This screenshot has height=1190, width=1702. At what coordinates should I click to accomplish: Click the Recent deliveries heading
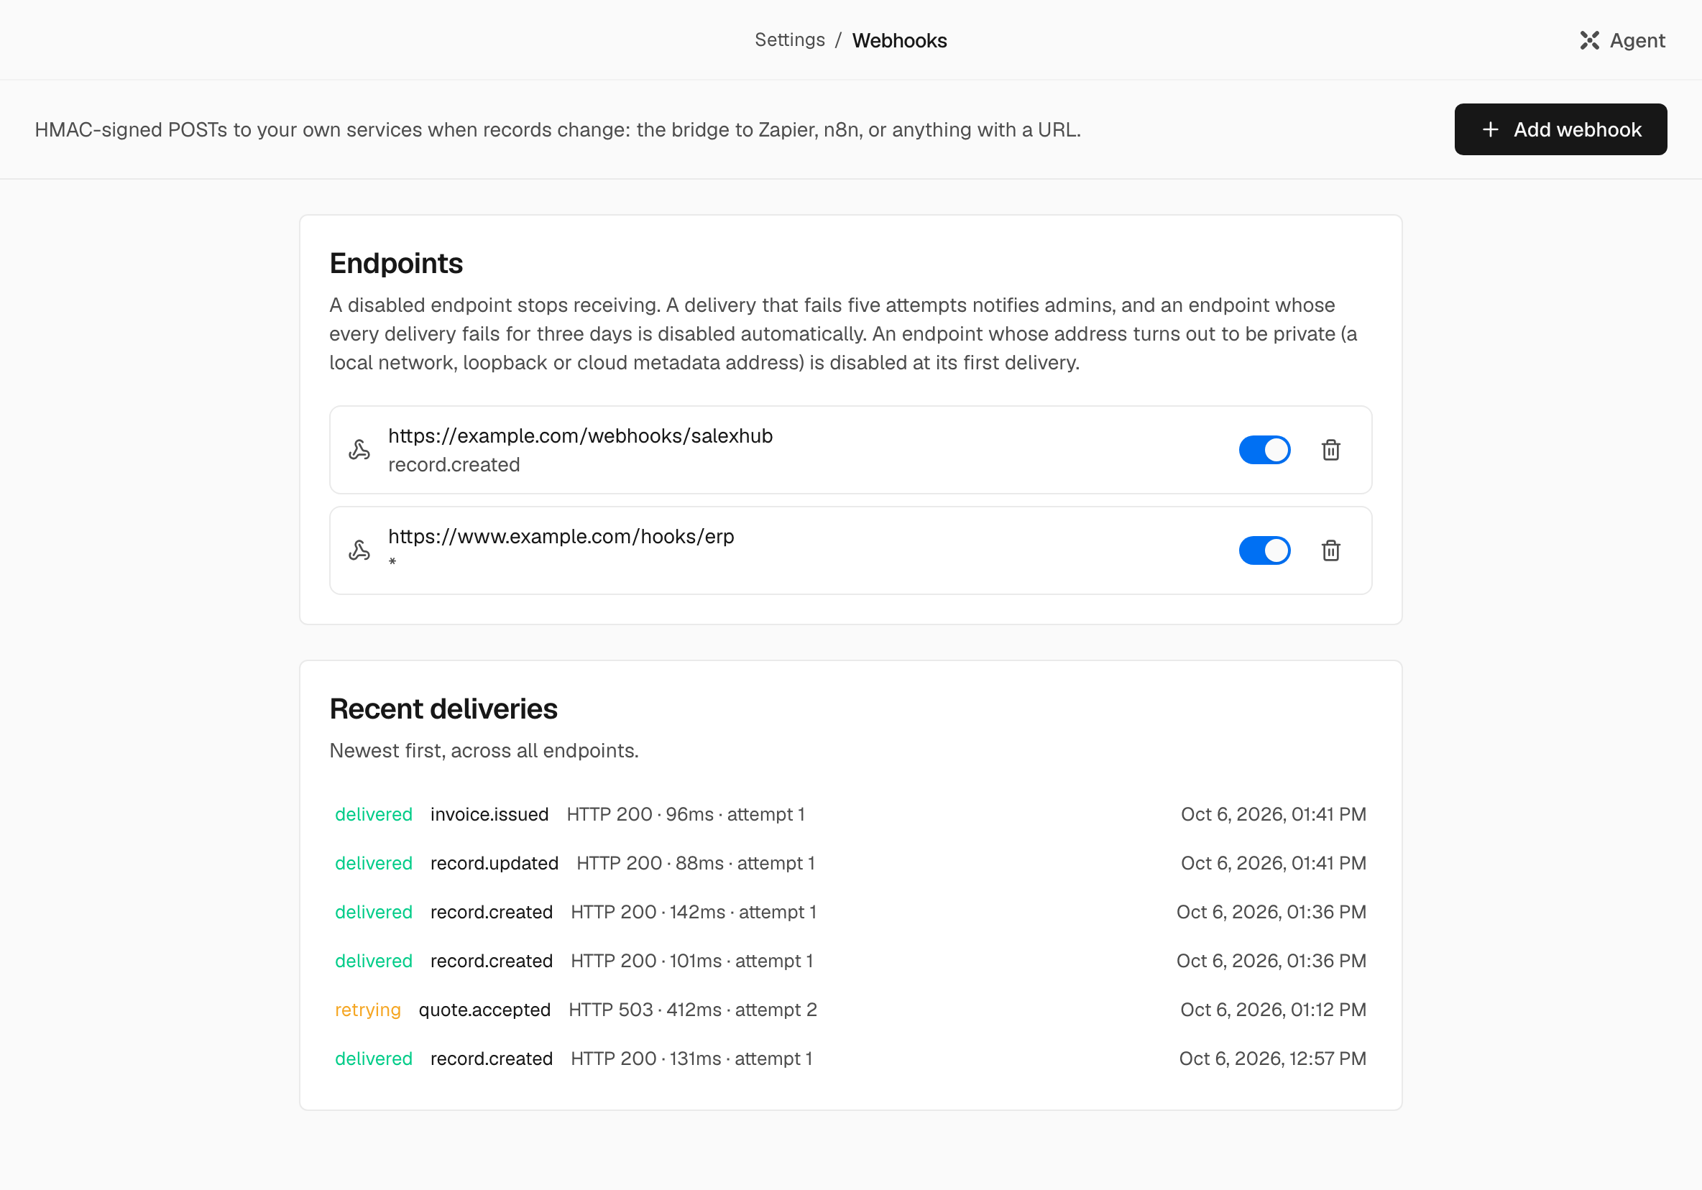443,709
